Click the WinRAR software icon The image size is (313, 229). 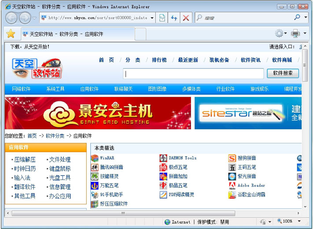coord(95,158)
